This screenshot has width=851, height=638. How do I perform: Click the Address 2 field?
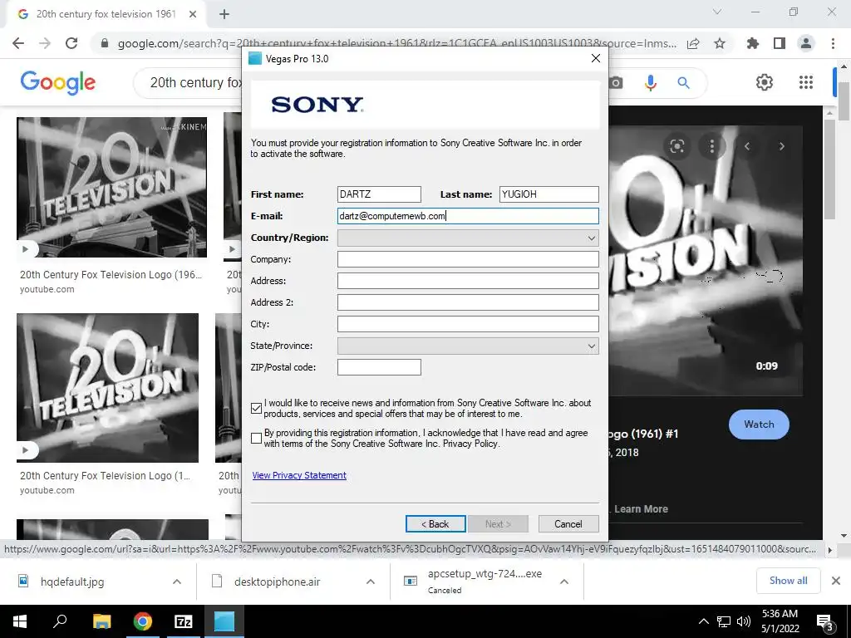[x=468, y=302]
